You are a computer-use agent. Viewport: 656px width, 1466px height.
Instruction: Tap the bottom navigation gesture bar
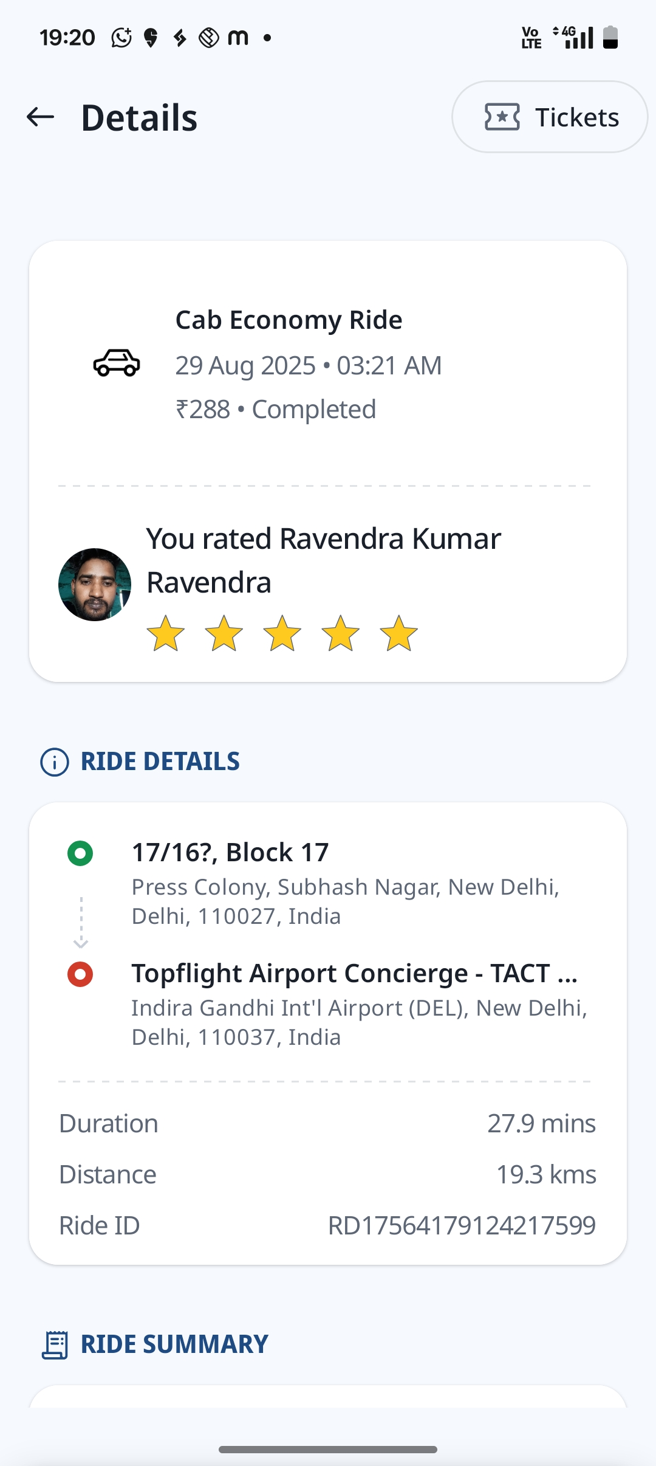328,1450
